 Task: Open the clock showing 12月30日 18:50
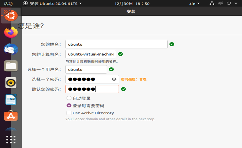(132, 4)
